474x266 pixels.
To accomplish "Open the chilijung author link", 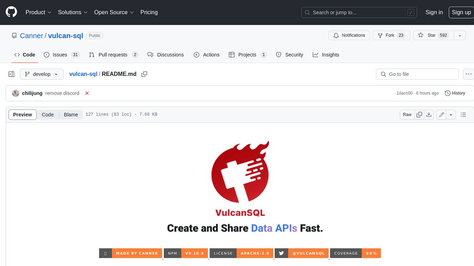I will [x=32, y=93].
